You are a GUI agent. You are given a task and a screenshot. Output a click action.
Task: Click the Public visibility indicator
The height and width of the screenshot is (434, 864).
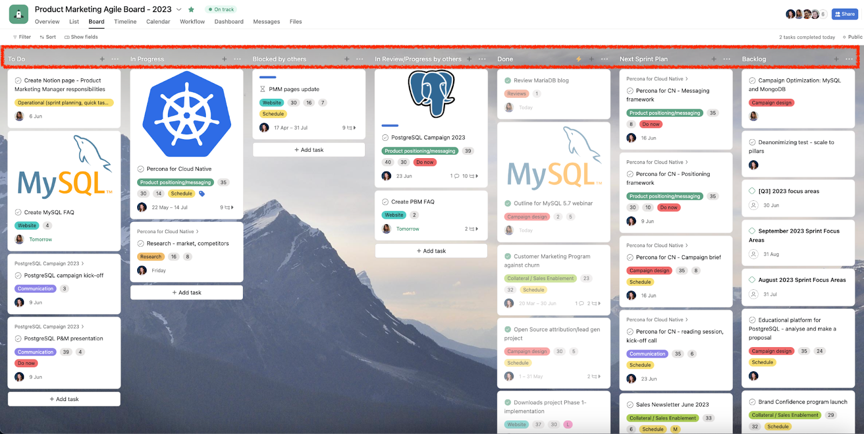pos(853,37)
